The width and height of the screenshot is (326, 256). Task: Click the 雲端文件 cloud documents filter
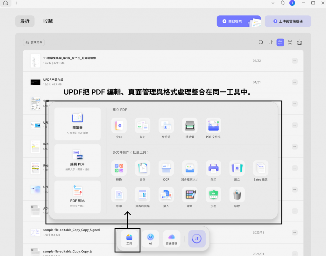click(34, 42)
